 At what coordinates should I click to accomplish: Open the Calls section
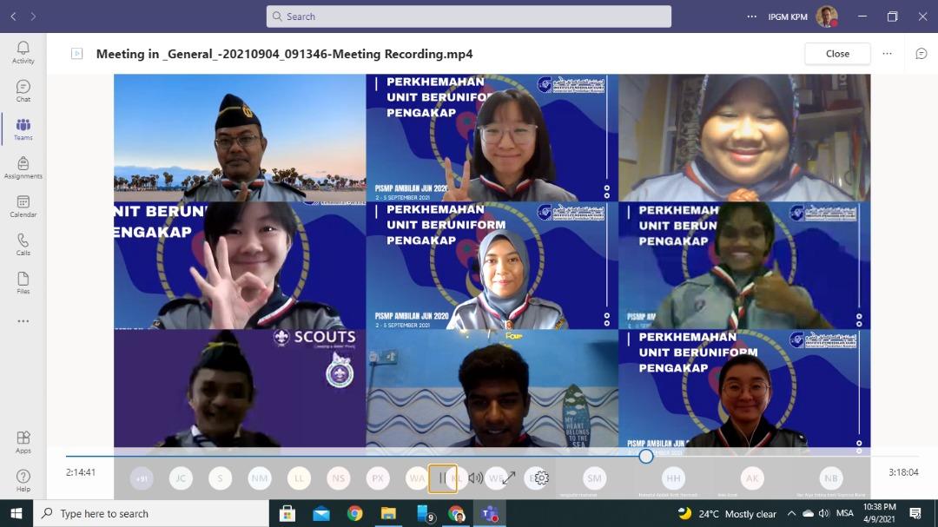click(23, 244)
